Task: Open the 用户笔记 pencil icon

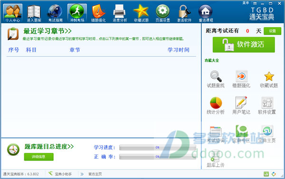Action: 241,105
